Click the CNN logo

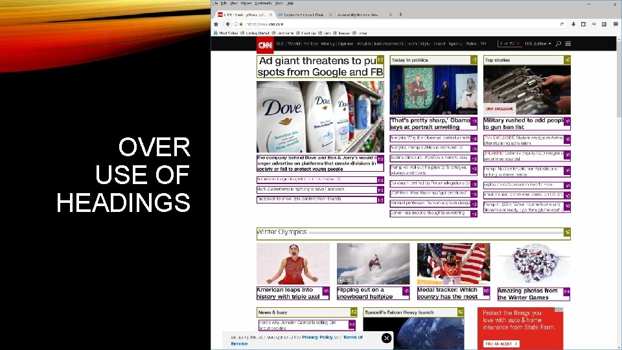tap(265, 45)
